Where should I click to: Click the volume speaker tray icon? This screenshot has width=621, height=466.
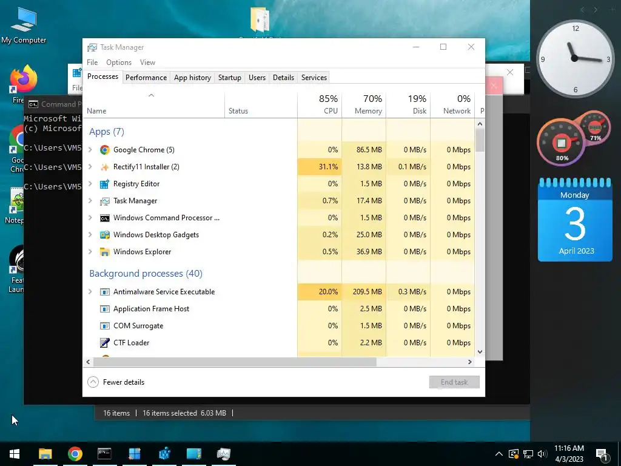point(542,454)
